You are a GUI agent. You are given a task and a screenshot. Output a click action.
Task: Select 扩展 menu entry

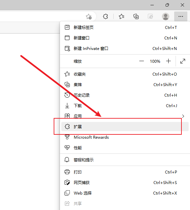[x=125, y=127]
